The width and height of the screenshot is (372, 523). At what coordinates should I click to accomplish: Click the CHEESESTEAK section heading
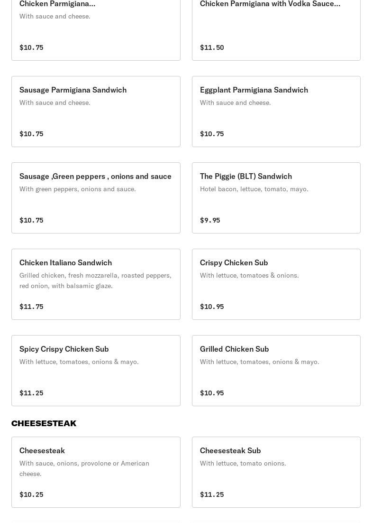click(x=44, y=423)
